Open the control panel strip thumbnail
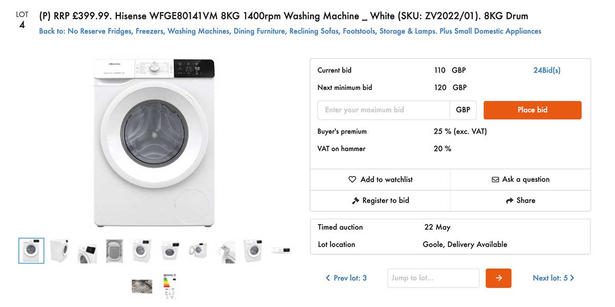This screenshot has width=615, height=307. click(x=281, y=251)
